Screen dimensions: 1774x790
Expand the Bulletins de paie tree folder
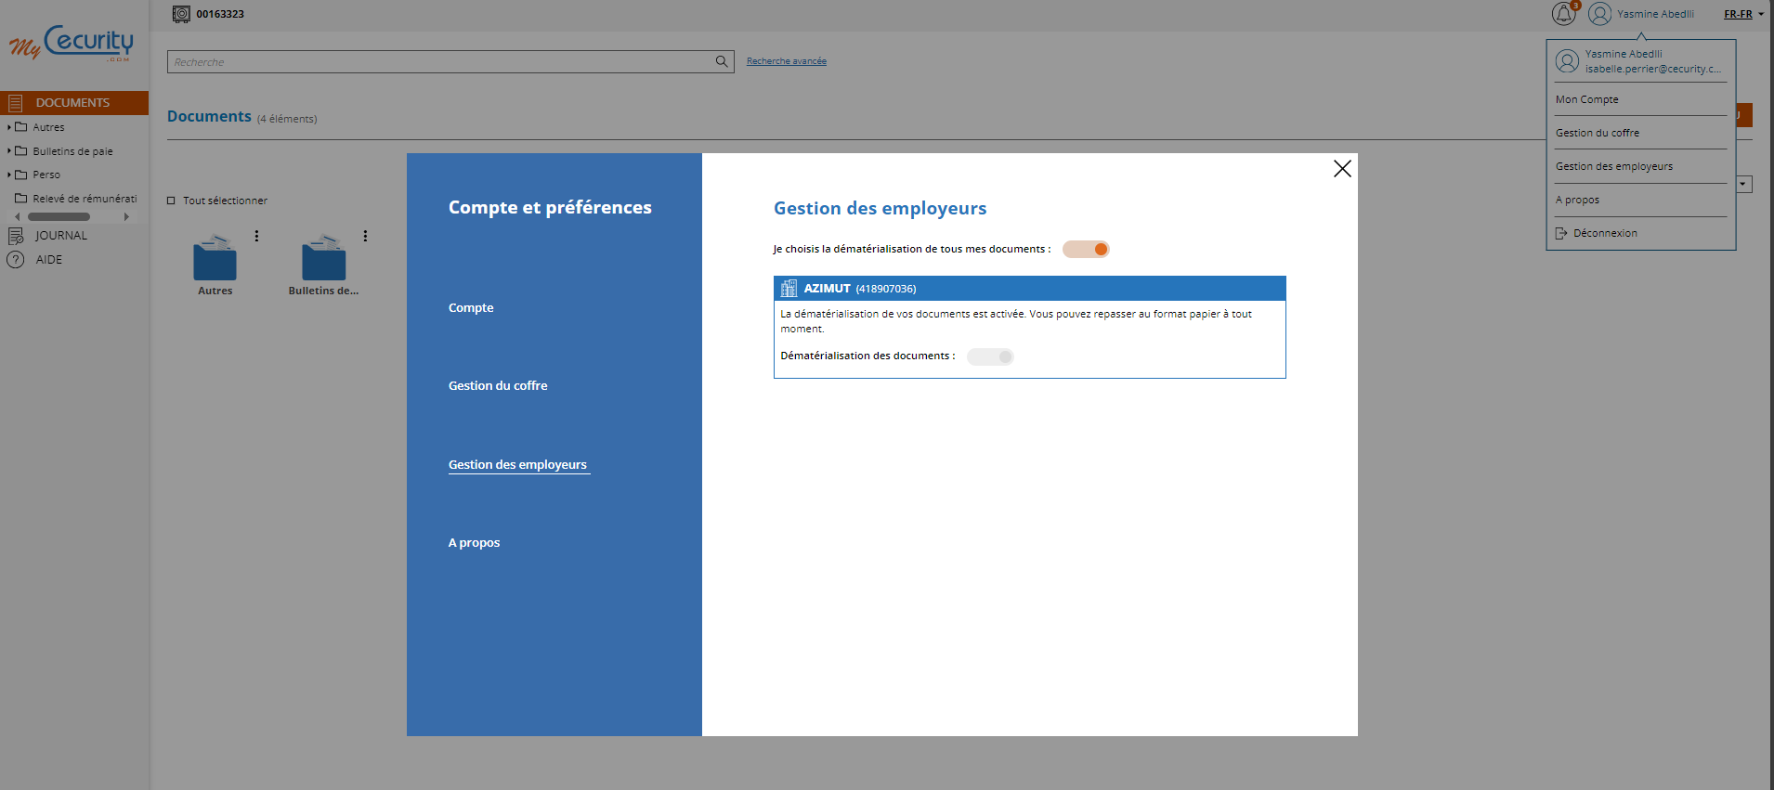point(9,151)
